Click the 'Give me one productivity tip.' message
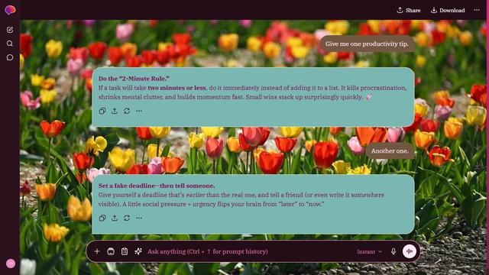 coord(367,44)
